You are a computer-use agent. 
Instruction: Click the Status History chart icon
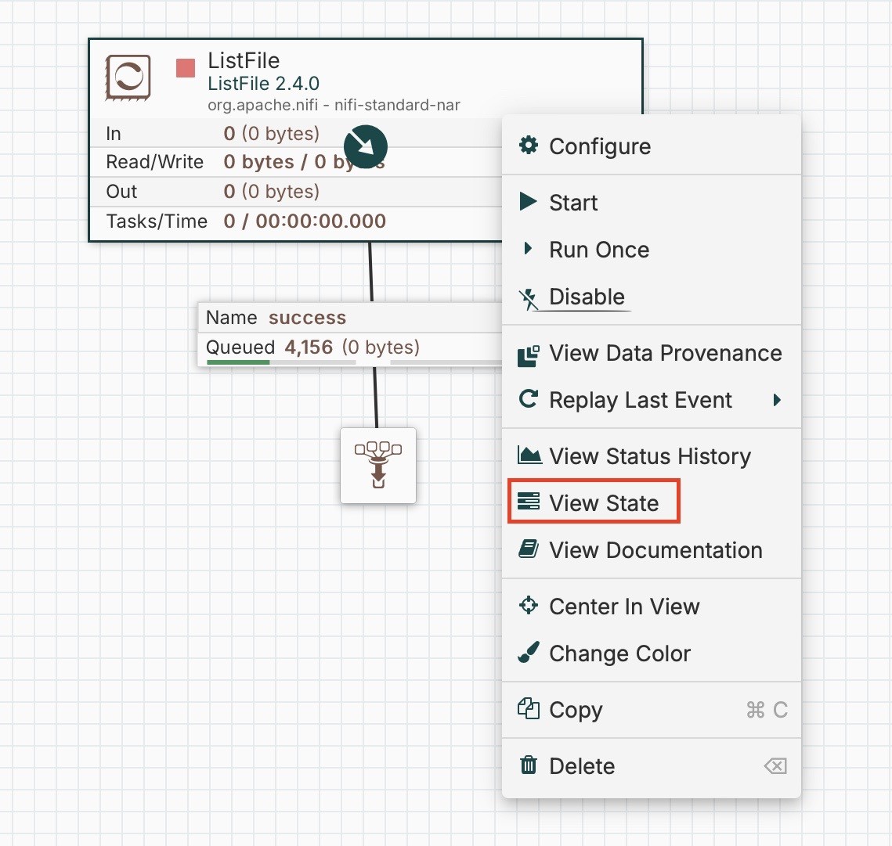529,455
